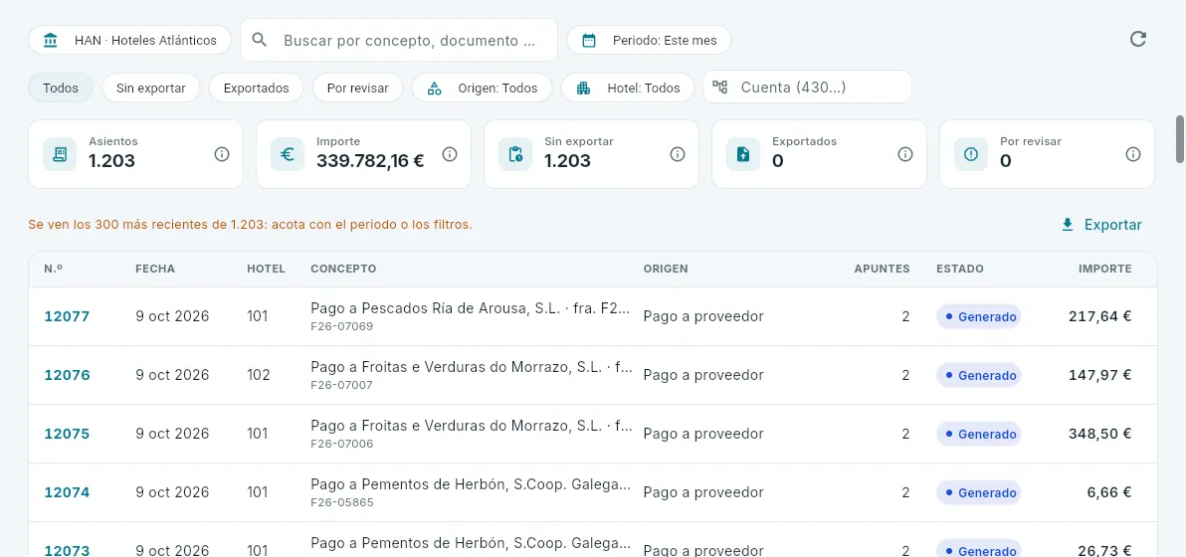
Task: Focus the Cuenta (430...) input field
Action: 808,87
